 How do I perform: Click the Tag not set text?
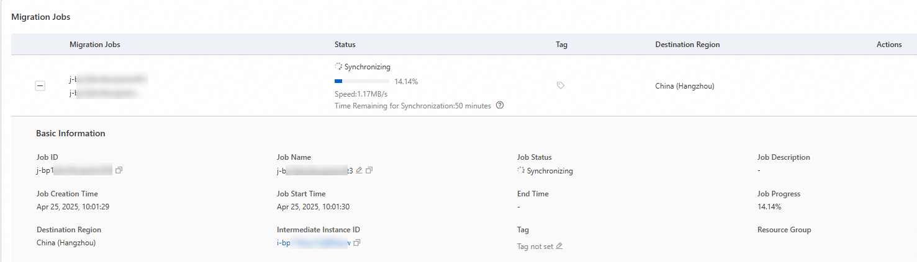tap(535, 246)
